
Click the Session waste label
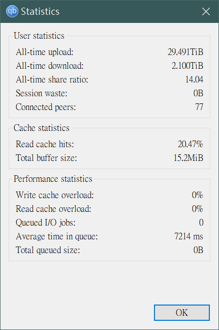pyautogui.click(x=42, y=93)
